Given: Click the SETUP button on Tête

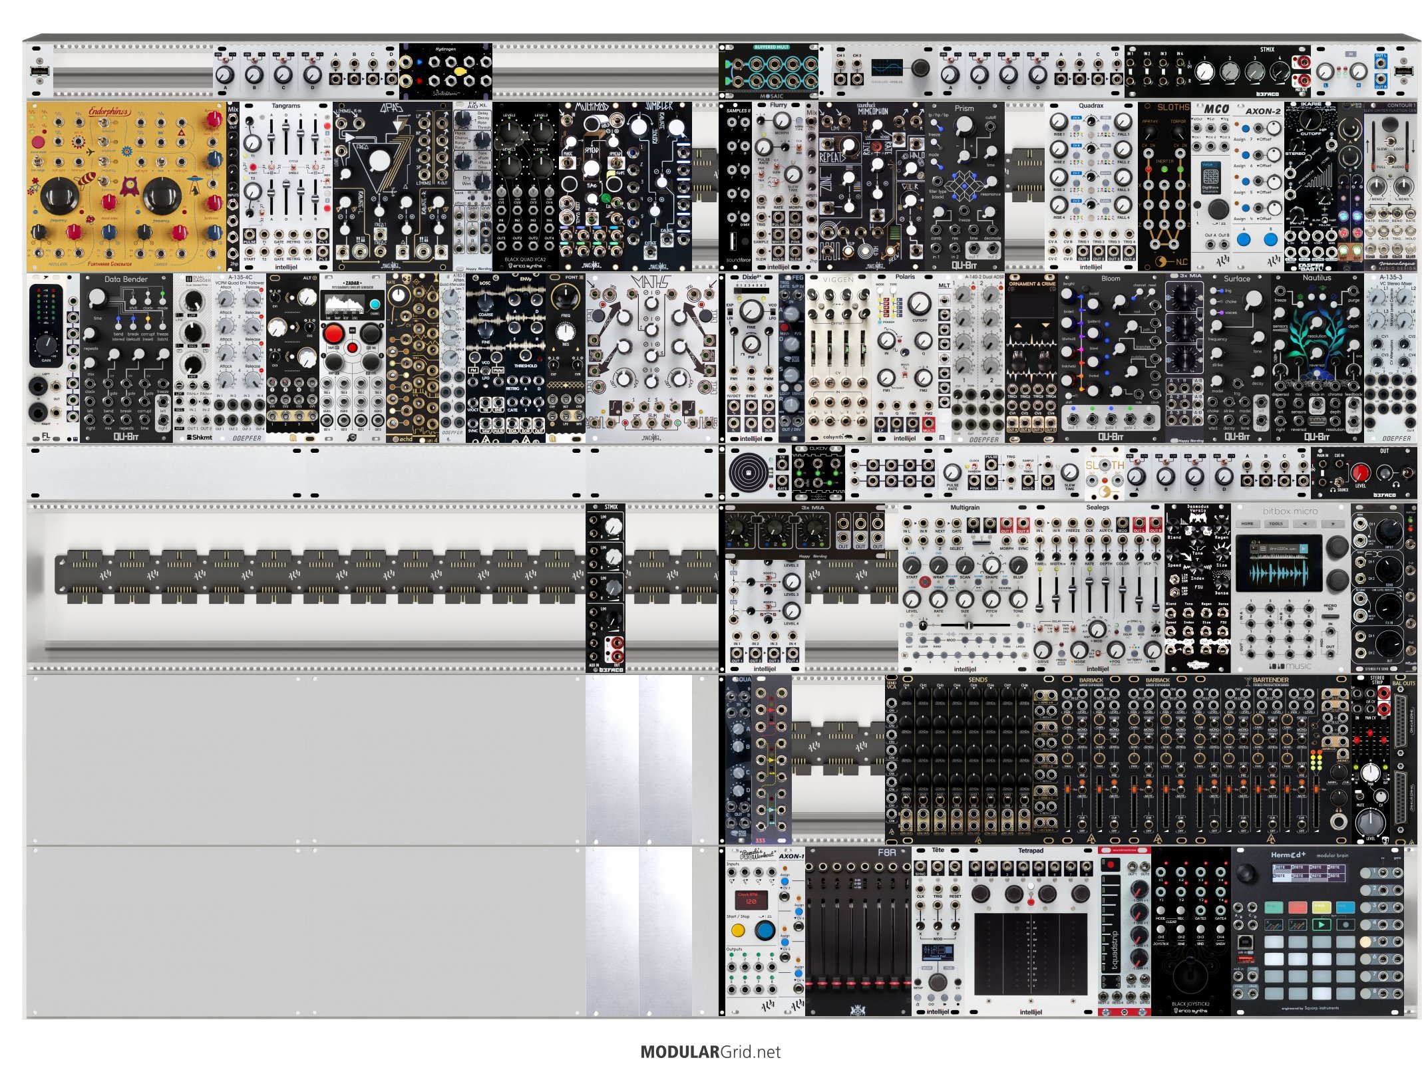Looking at the screenshot, I should click(918, 982).
